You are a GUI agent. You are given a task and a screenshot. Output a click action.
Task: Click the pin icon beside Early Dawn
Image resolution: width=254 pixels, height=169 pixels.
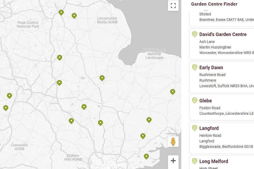click(x=194, y=67)
